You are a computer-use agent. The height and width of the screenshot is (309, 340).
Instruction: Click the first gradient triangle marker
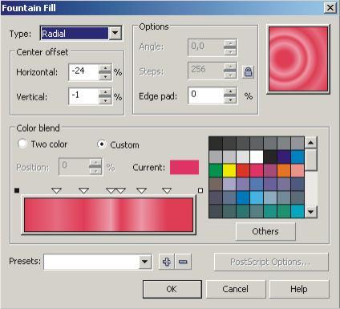(x=56, y=190)
